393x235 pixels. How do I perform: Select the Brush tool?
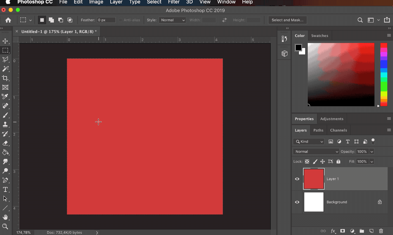6,115
